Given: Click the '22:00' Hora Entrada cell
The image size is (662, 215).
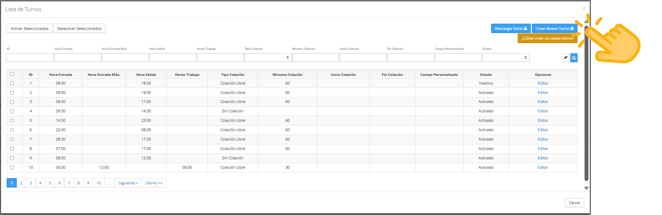Looking at the screenshot, I should (60, 130).
